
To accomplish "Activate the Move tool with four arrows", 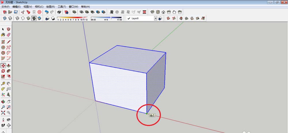I will coord(3,66).
